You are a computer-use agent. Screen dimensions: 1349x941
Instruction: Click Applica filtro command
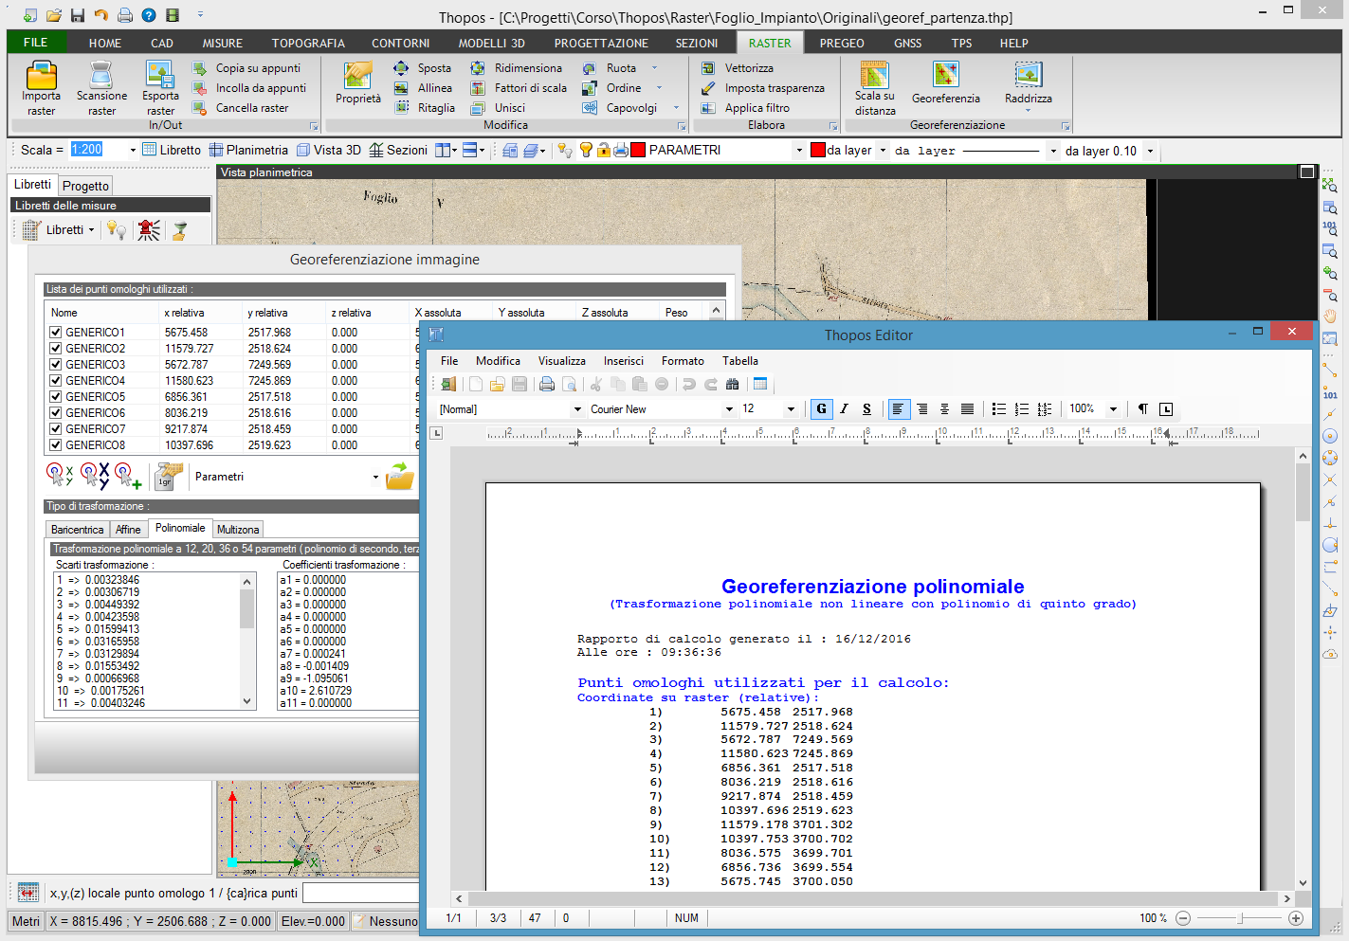point(745,108)
